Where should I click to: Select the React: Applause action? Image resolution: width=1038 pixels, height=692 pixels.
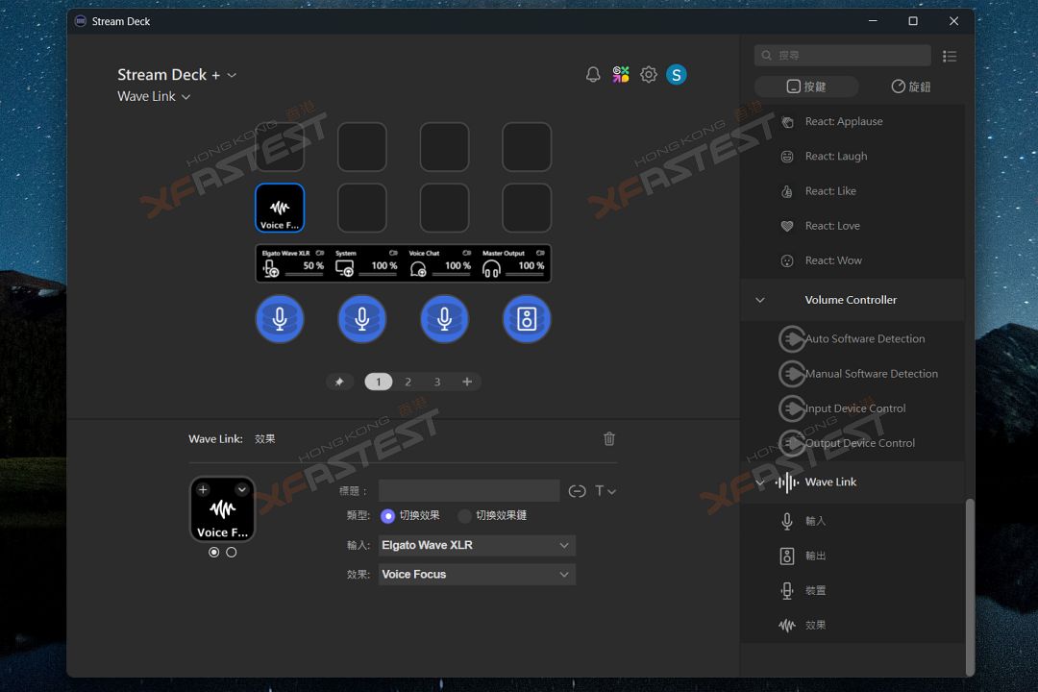point(853,122)
